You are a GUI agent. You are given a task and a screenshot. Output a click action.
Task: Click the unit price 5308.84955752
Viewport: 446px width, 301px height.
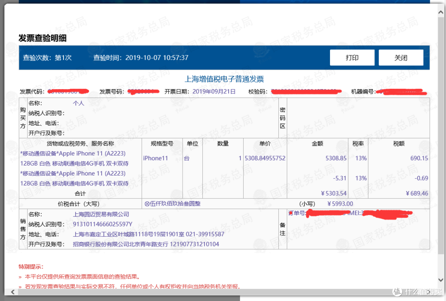[265, 158]
